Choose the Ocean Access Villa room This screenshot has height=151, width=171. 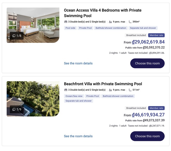point(147,63)
